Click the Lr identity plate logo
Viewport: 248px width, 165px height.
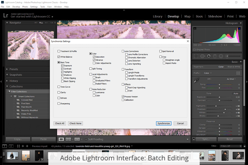click(6, 15)
